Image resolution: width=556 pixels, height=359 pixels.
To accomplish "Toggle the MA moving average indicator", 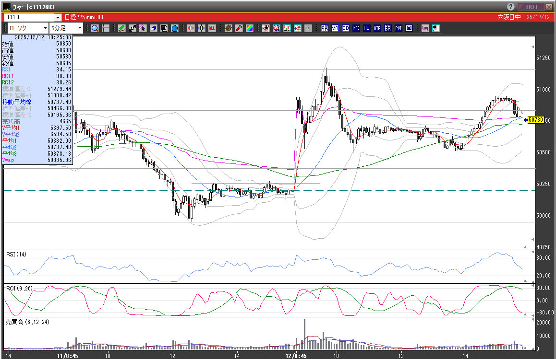I will [335, 28].
